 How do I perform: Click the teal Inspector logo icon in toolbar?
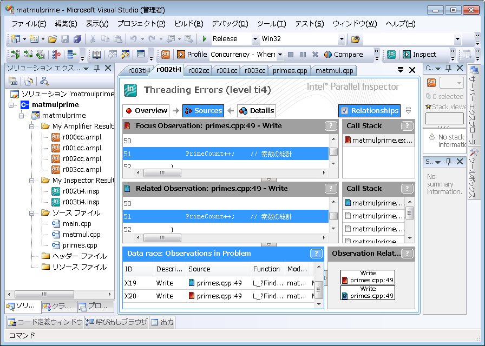391,55
